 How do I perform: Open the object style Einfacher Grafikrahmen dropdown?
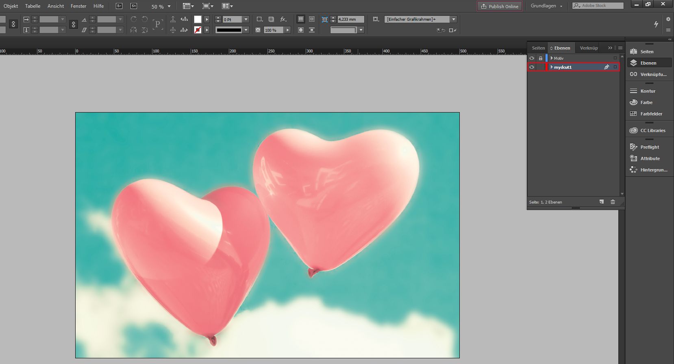[x=454, y=19]
